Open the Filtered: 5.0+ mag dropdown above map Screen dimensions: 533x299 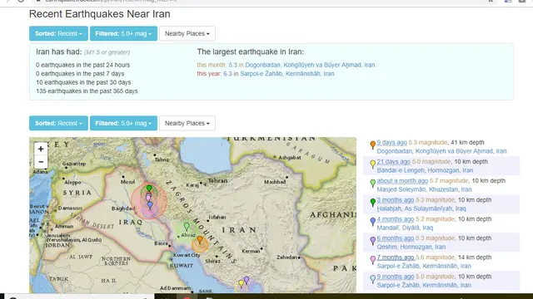pyautogui.click(x=123, y=123)
